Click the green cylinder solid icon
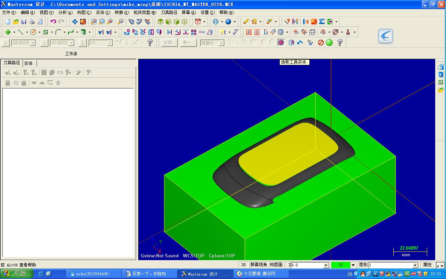 click(83, 32)
